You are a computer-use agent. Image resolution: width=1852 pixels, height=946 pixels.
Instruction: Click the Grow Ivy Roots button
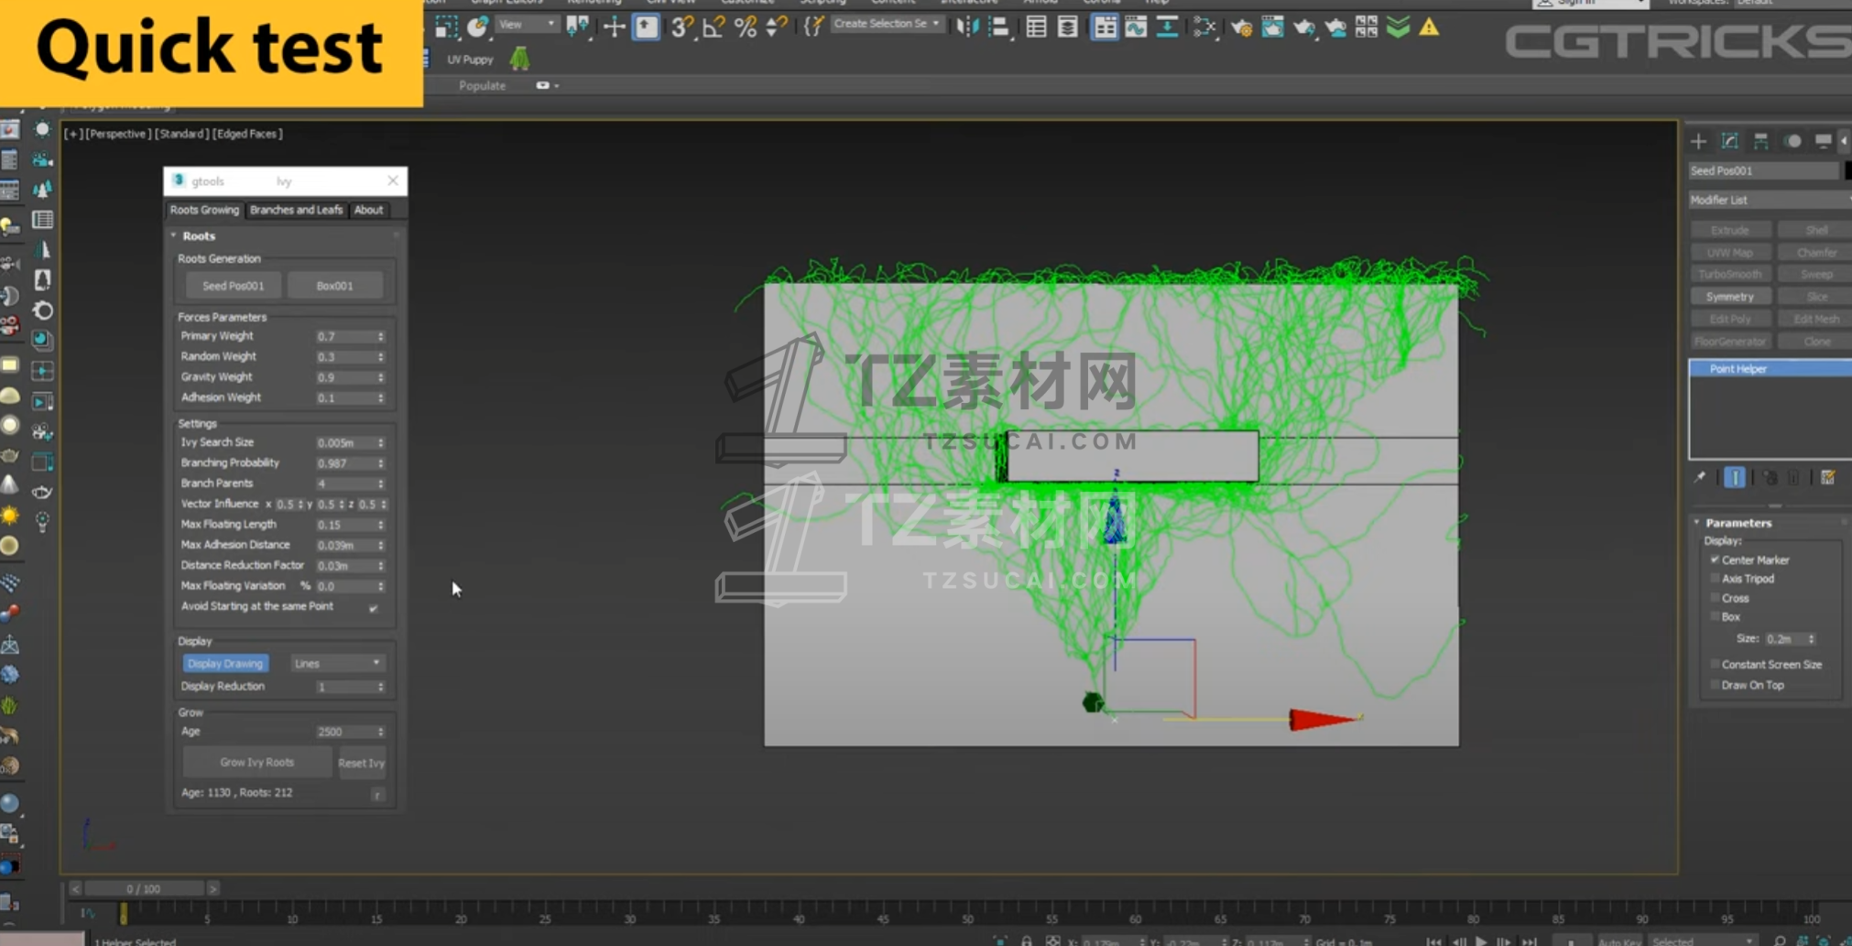pyautogui.click(x=256, y=762)
